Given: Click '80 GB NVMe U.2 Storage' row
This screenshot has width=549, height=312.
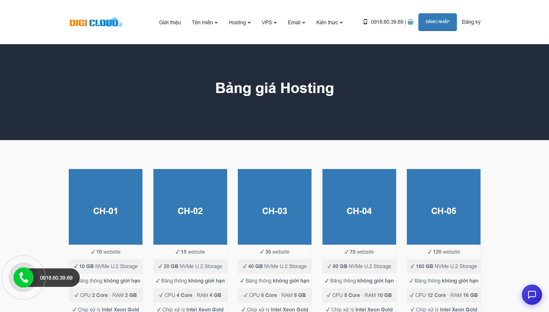Looking at the screenshot, I should tap(359, 266).
